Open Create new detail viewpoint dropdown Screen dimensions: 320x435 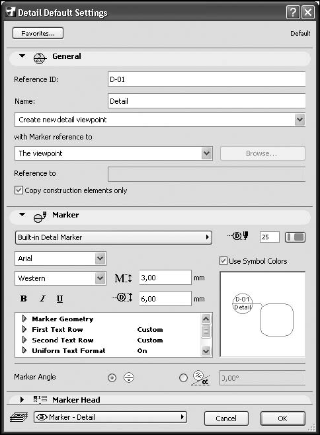pyautogui.click(x=160, y=120)
